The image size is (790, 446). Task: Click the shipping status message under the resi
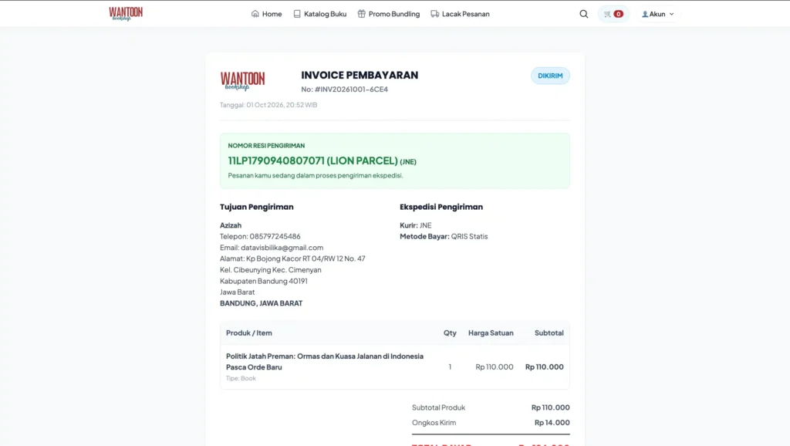pyautogui.click(x=316, y=175)
